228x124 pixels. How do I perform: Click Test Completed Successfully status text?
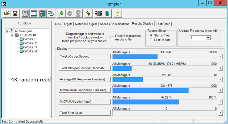click(23, 121)
